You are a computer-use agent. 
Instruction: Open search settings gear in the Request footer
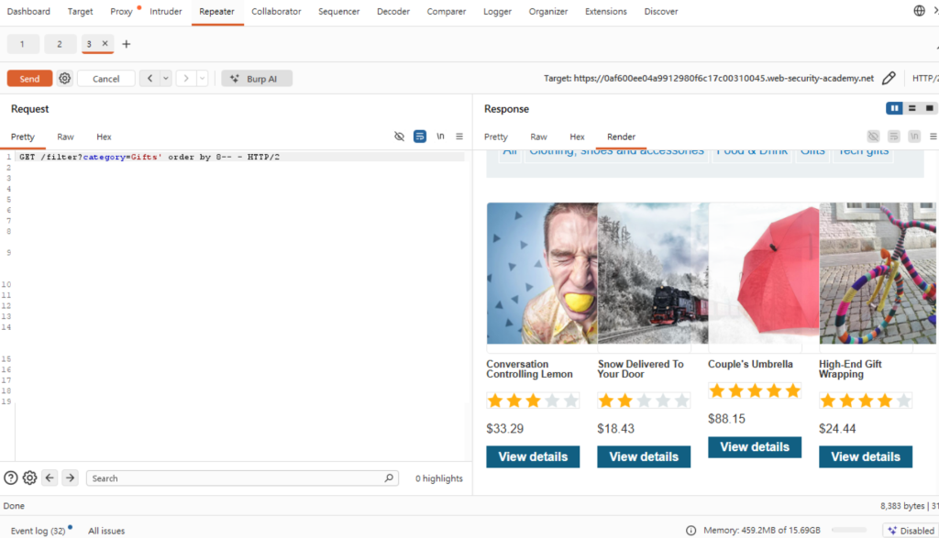click(30, 478)
